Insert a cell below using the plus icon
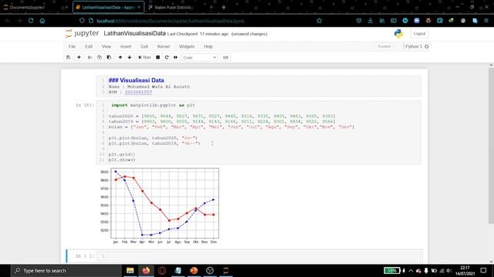Viewport: 494px width, 277px height. (x=79, y=58)
